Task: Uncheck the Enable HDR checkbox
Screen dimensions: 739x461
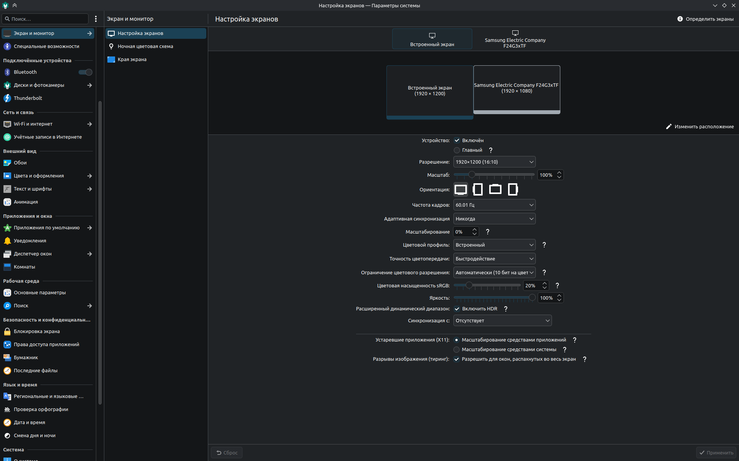Action: click(x=457, y=309)
